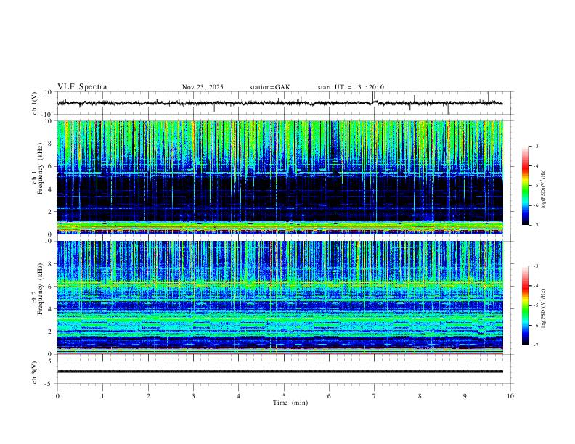Click the ch.2 frequency axis "4" tick label
Screen dimensions: 575x444
coord(51,309)
